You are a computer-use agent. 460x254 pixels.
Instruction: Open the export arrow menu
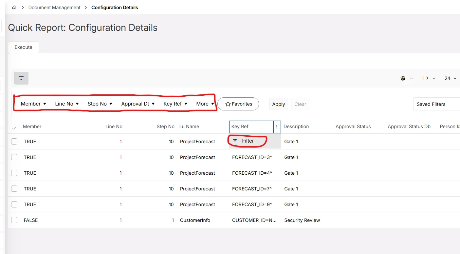click(x=429, y=78)
